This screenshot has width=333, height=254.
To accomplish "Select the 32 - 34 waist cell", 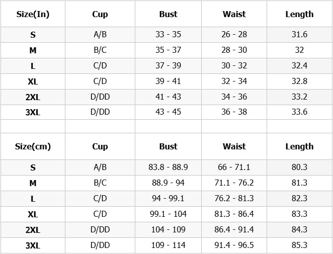I will pyautogui.click(x=234, y=81).
